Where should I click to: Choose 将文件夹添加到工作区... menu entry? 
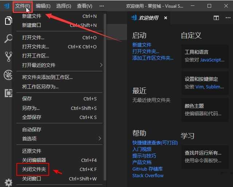(x=59, y=77)
